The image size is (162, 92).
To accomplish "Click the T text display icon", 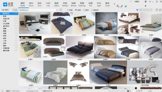I will coord(157,10).
